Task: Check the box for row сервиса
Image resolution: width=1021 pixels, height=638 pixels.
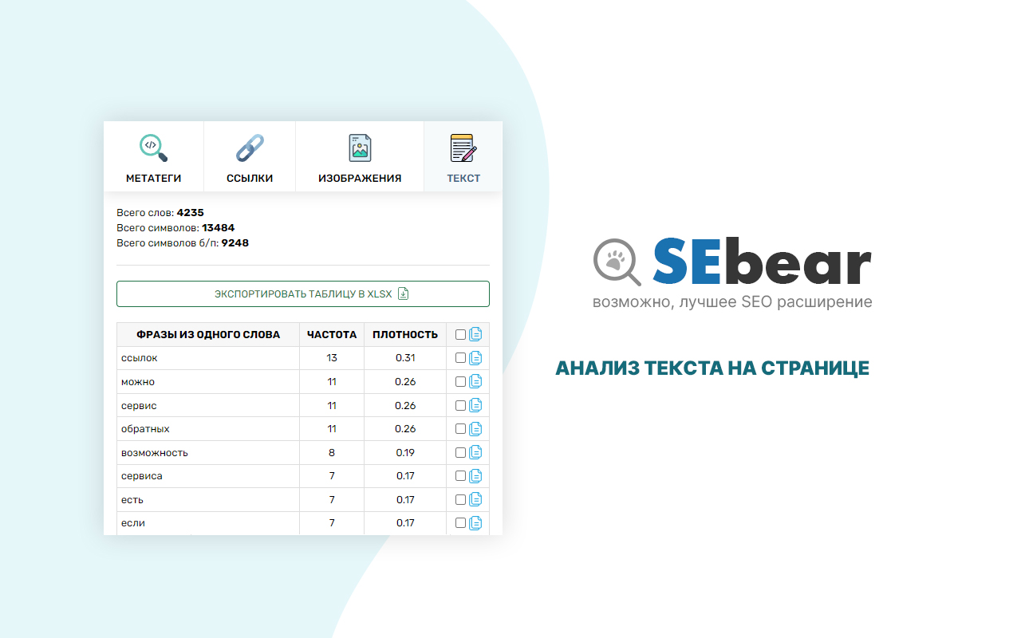Action: click(460, 476)
